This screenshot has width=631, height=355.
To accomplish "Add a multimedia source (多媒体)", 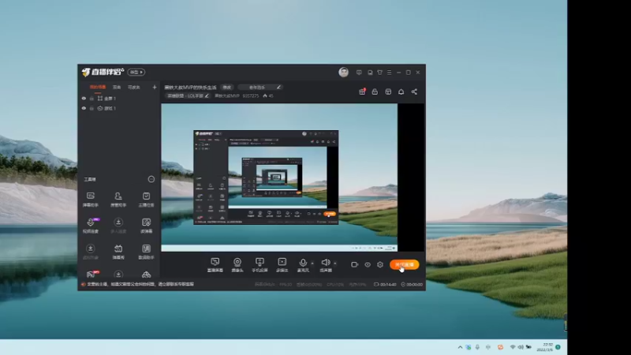I will (x=282, y=265).
